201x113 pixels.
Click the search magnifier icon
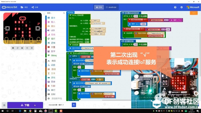click(64, 13)
